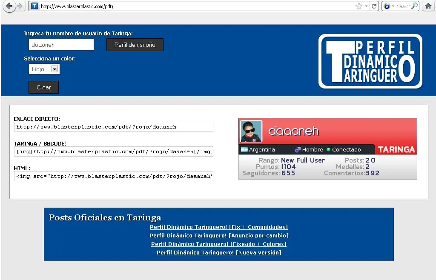Click the Posts 20 value
The width and height of the screenshot is (436, 280).
370,160
